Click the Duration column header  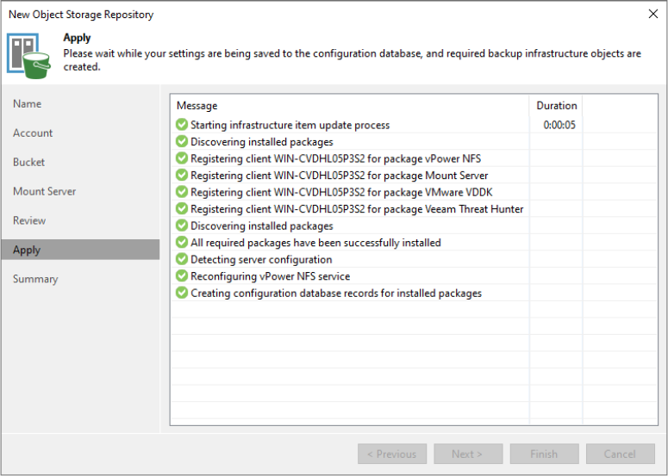click(557, 106)
